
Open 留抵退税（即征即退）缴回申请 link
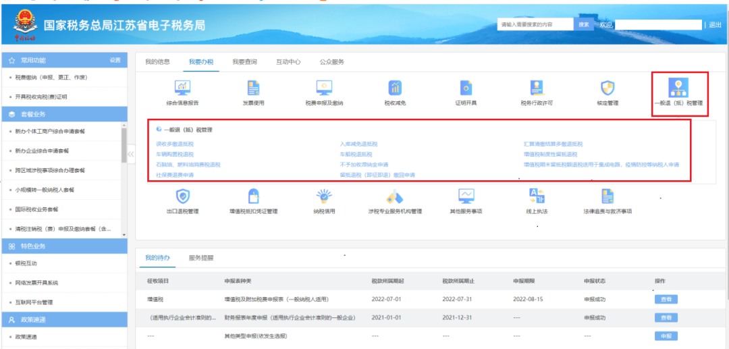pyautogui.click(x=377, y=175)
